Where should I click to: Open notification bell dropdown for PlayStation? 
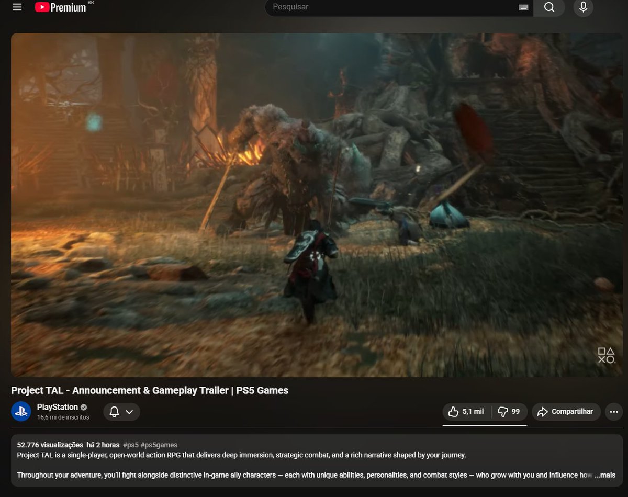(121, 412)
